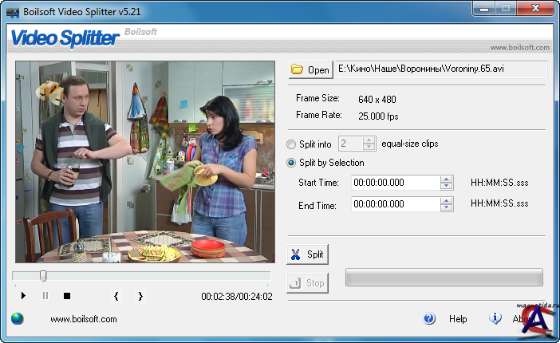Select the 'Split by Selection' radio button
560x343 pixels.
pos(292,163)
